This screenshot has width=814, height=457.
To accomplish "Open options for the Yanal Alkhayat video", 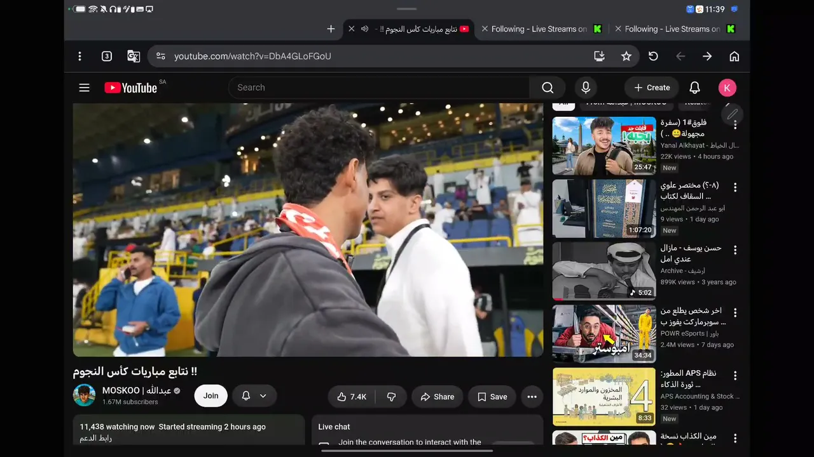I will (x=735, y=125).
